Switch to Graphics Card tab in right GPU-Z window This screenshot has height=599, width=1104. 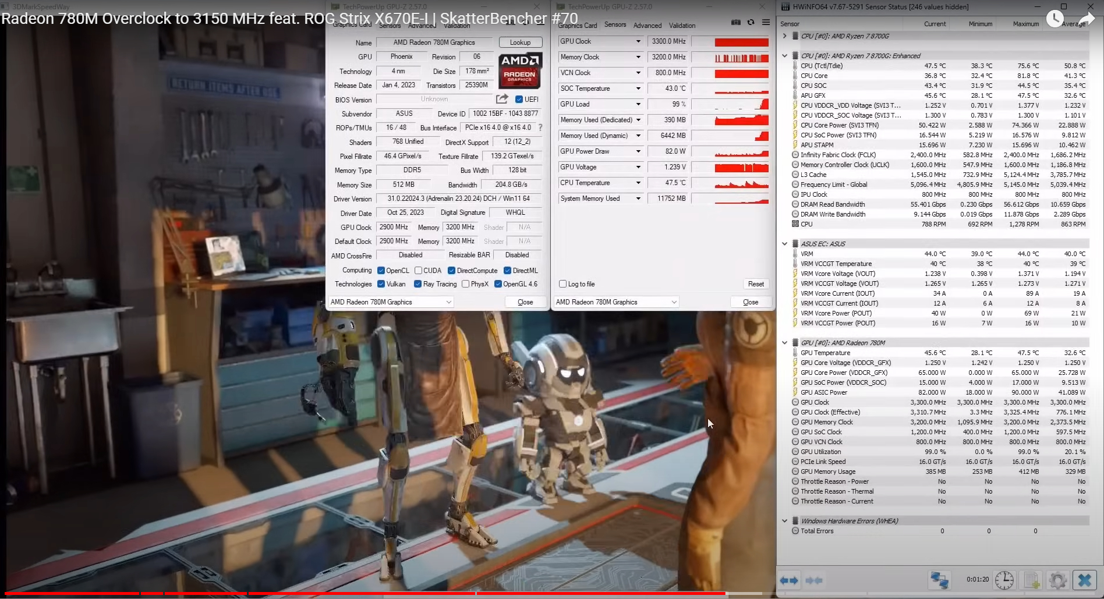(x=577, y=26)
